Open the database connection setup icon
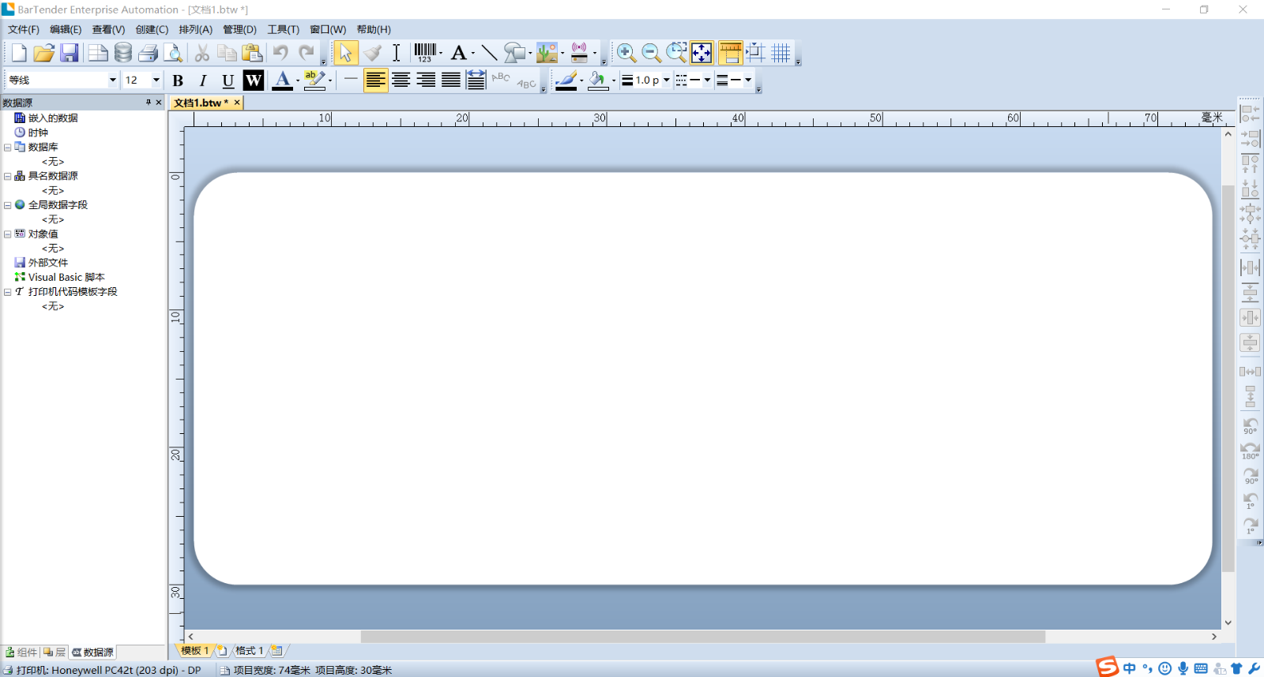 (x=123, y=53)
